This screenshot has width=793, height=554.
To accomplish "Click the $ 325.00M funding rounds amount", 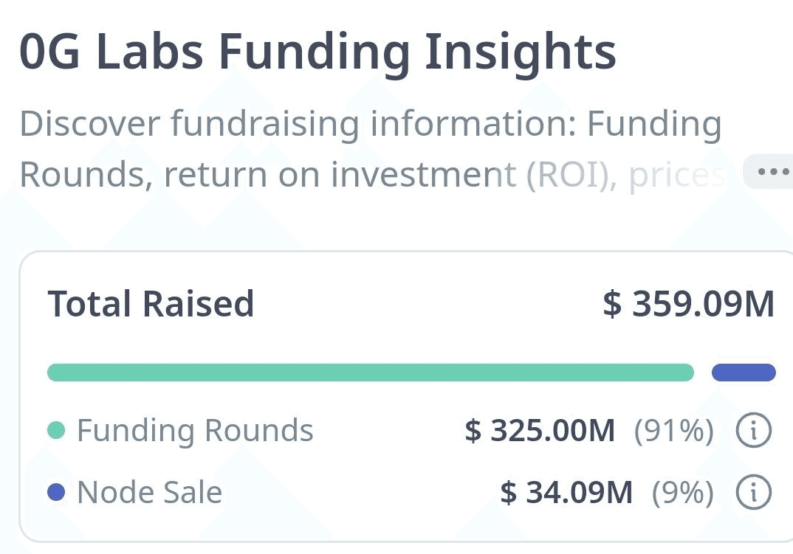I will [x=540, y=431].
